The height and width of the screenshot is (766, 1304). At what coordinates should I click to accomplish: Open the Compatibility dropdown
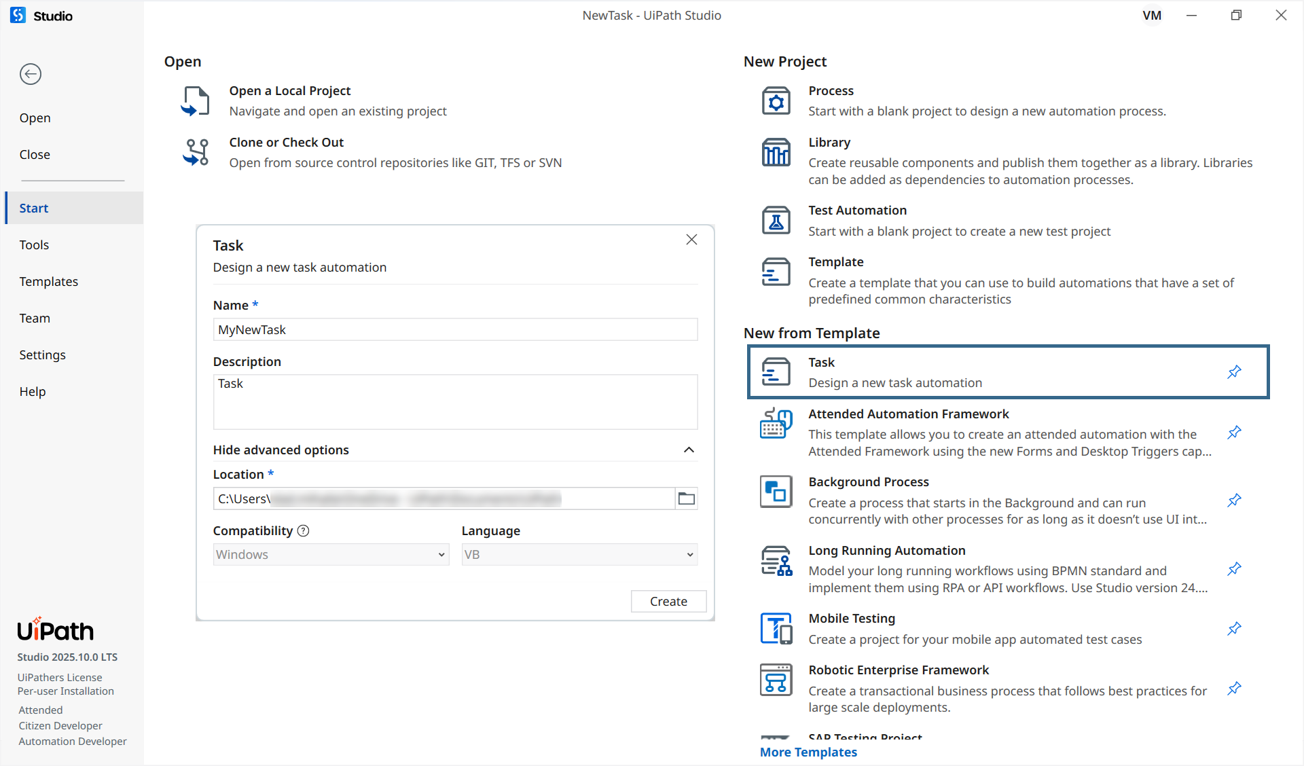pos(331,555)
